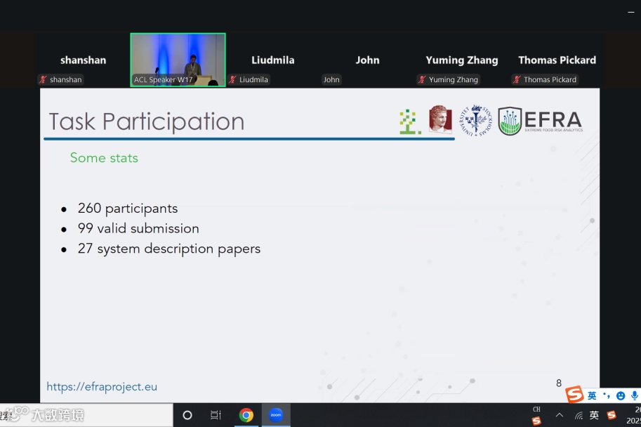Click the 英 input indicator in system tray
641x427 pixels.
594,415
